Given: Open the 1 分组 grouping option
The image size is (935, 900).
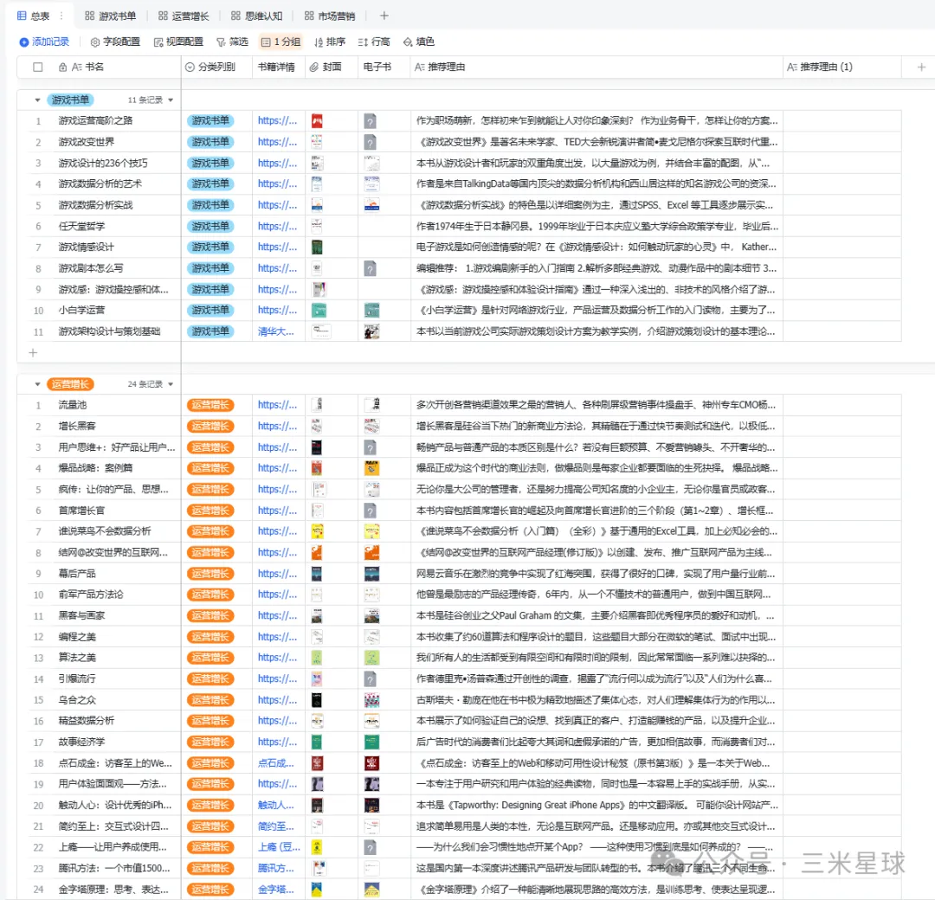Looking at the screenshot, I should [x=280, y=42].
